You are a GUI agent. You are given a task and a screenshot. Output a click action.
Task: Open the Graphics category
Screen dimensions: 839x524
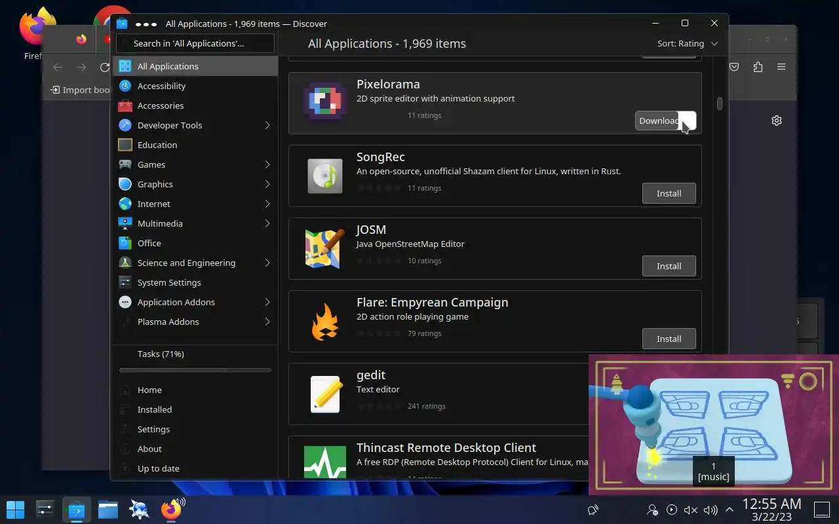(x=195, y=184)
